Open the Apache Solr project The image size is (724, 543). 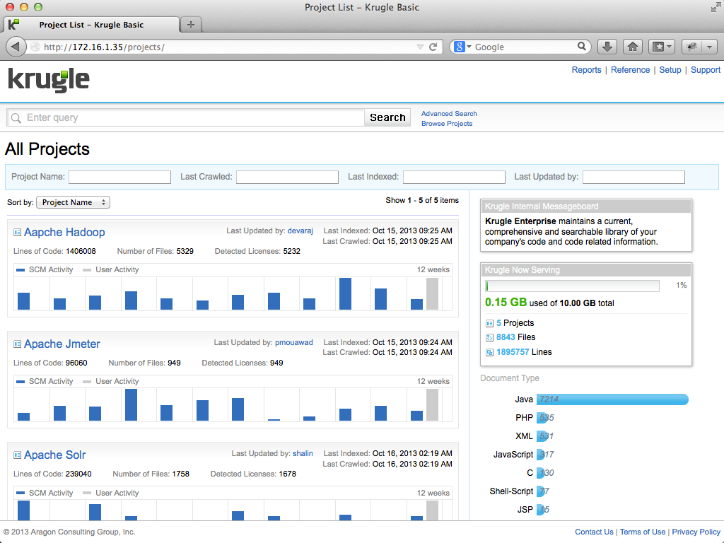click(x=55, y=455)
